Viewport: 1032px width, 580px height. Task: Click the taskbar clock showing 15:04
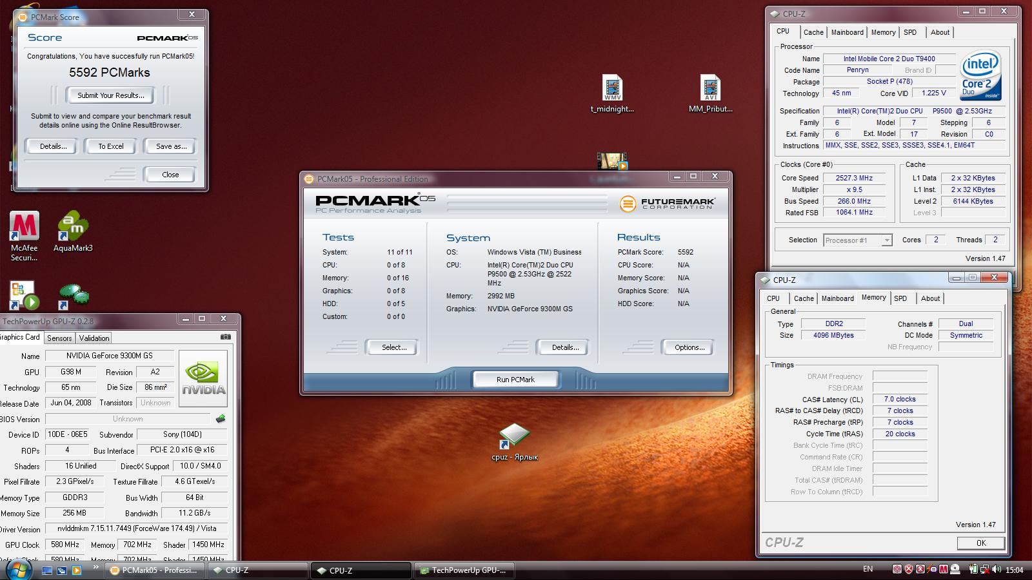tap(1014, 570)
